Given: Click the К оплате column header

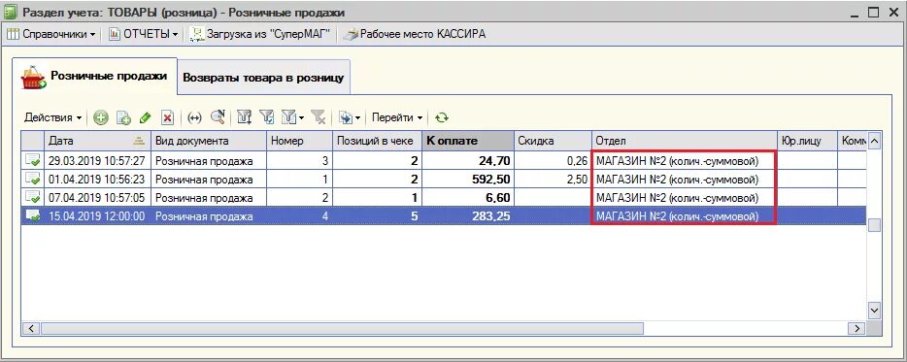Looking at the screenshot, I should pos(468,141).
